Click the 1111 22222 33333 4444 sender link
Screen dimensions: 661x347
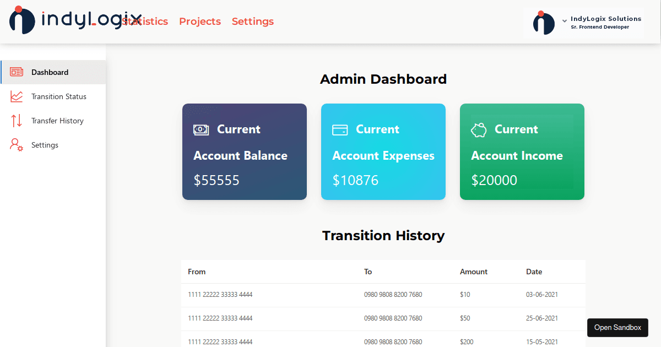pyautogui.click(x=220, y=295)
